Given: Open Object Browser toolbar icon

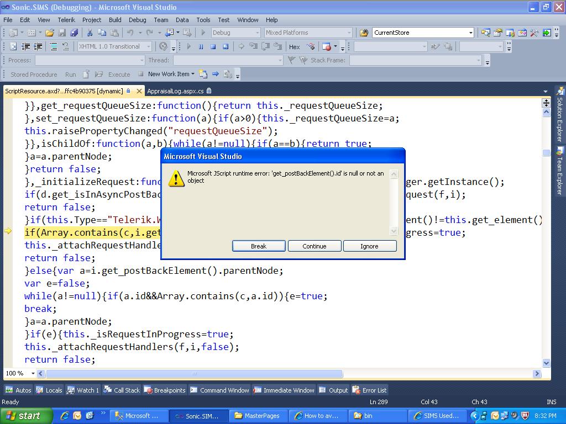Looking at the screenshot, I should tap(522, 33).
